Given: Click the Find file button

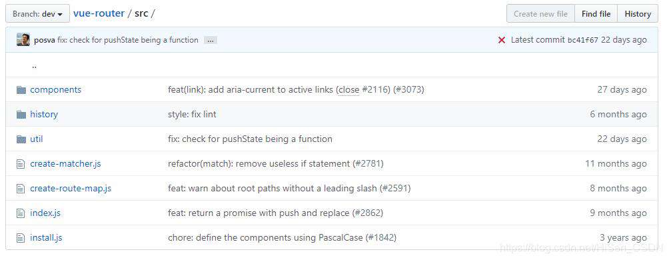Looking at the screenshot, I should click(x=596, y=13).
